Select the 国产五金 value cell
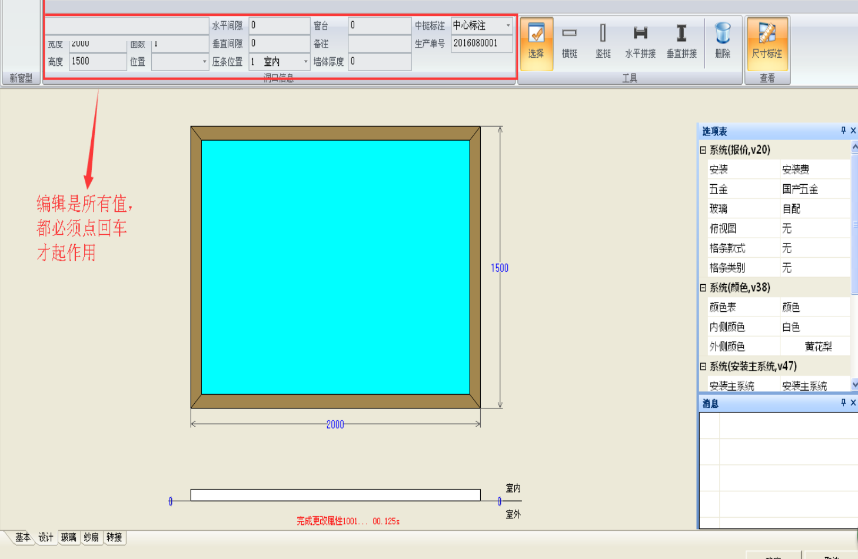The width and height of the screenshot is (858, 559). click(x=815, y=189)
